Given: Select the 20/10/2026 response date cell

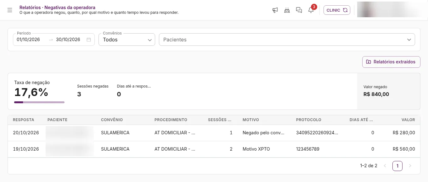Looking at the screenshot, I should coord(26,133).
